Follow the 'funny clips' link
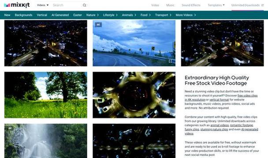The image size is (268, 158). click(192, 129)
